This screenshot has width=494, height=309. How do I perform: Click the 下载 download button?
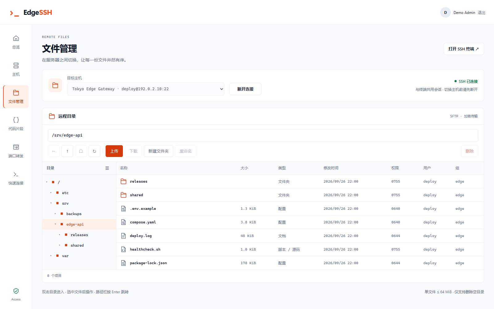[133, 151]
